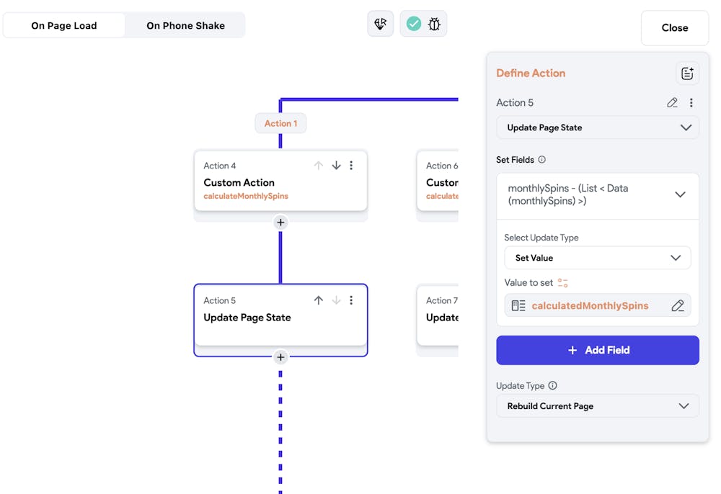This screenshot has width=721, height=494.
Task: Switch to the On Phone Shake tab
Action: tap(185, 25)
